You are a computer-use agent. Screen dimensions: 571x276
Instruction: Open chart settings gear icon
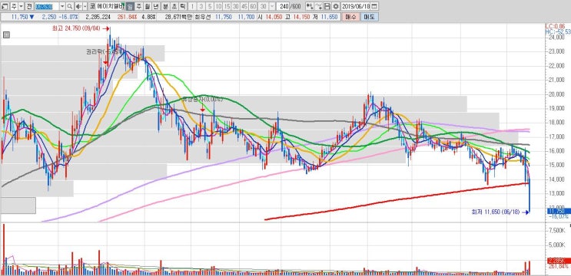tap(335, 7)
